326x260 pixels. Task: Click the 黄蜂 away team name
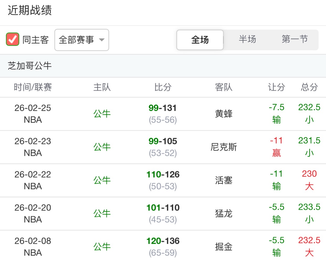tap(224, 114)
